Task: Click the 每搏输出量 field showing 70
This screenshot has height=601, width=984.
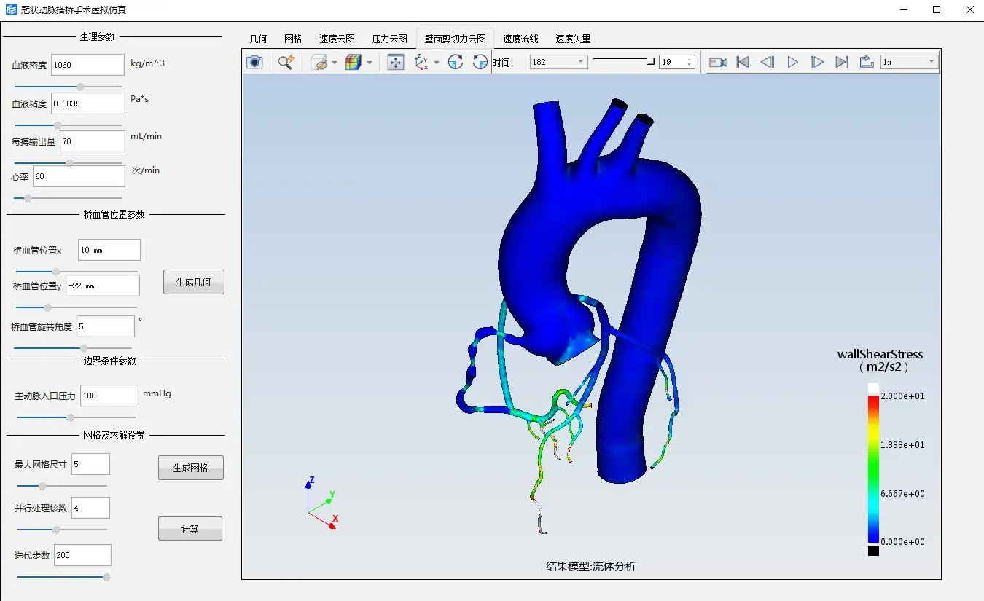Action: point(93,141)
